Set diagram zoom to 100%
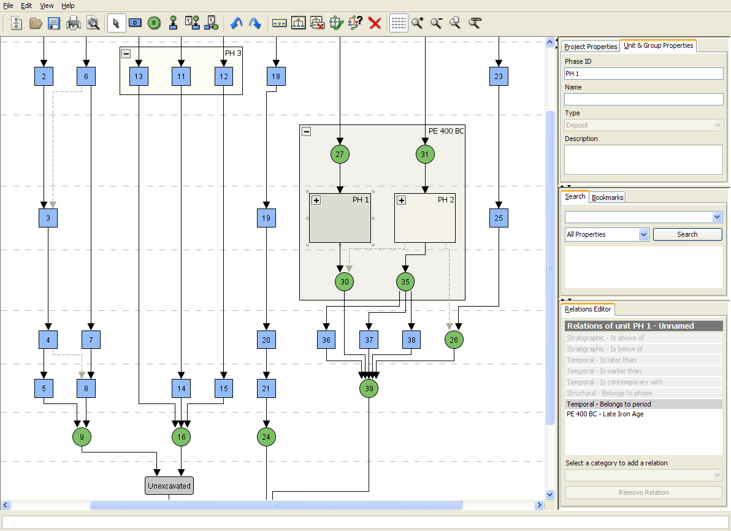This screenshot has width=731, height=531. [473, 23]
